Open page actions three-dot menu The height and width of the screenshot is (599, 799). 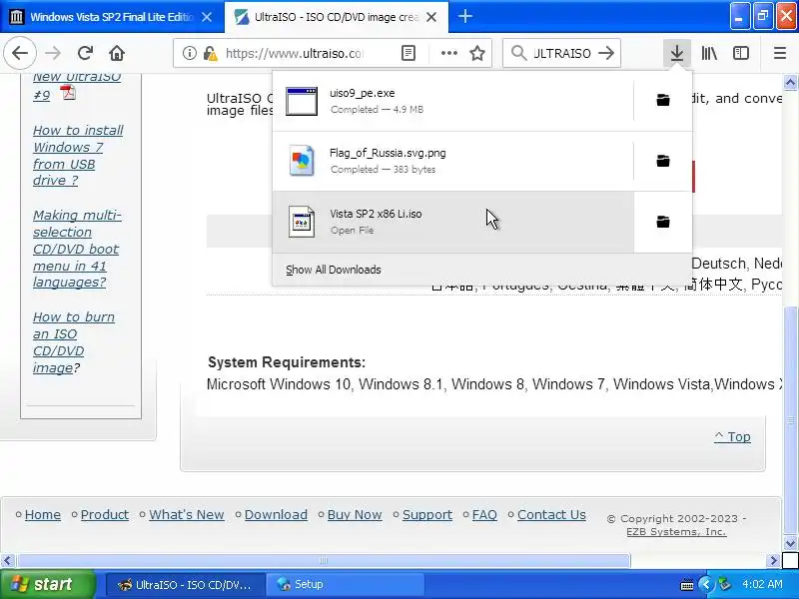coord(448,53)
